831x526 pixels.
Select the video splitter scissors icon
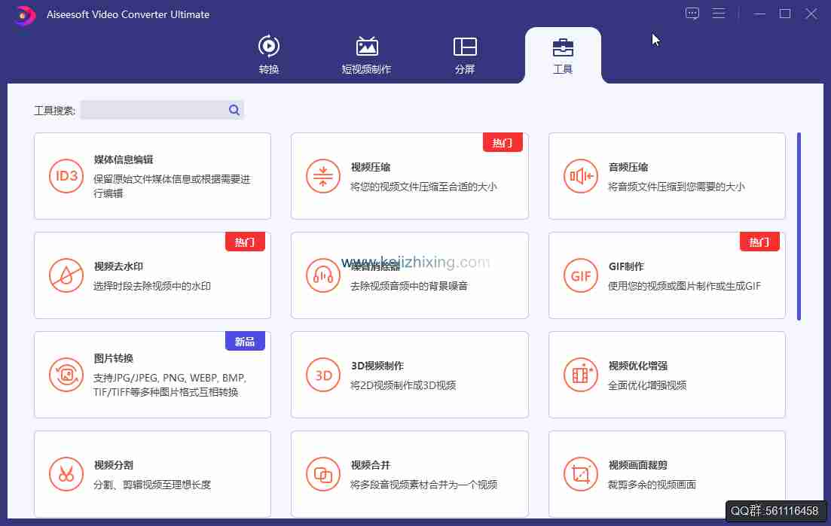66,474
